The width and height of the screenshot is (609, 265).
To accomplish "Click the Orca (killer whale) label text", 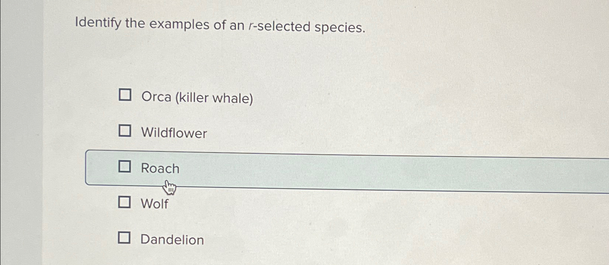I will click(197, 97).
